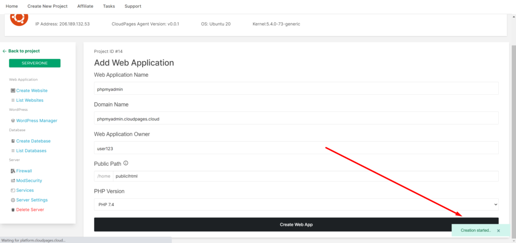Click the Creation started message text

coord(476,230)
